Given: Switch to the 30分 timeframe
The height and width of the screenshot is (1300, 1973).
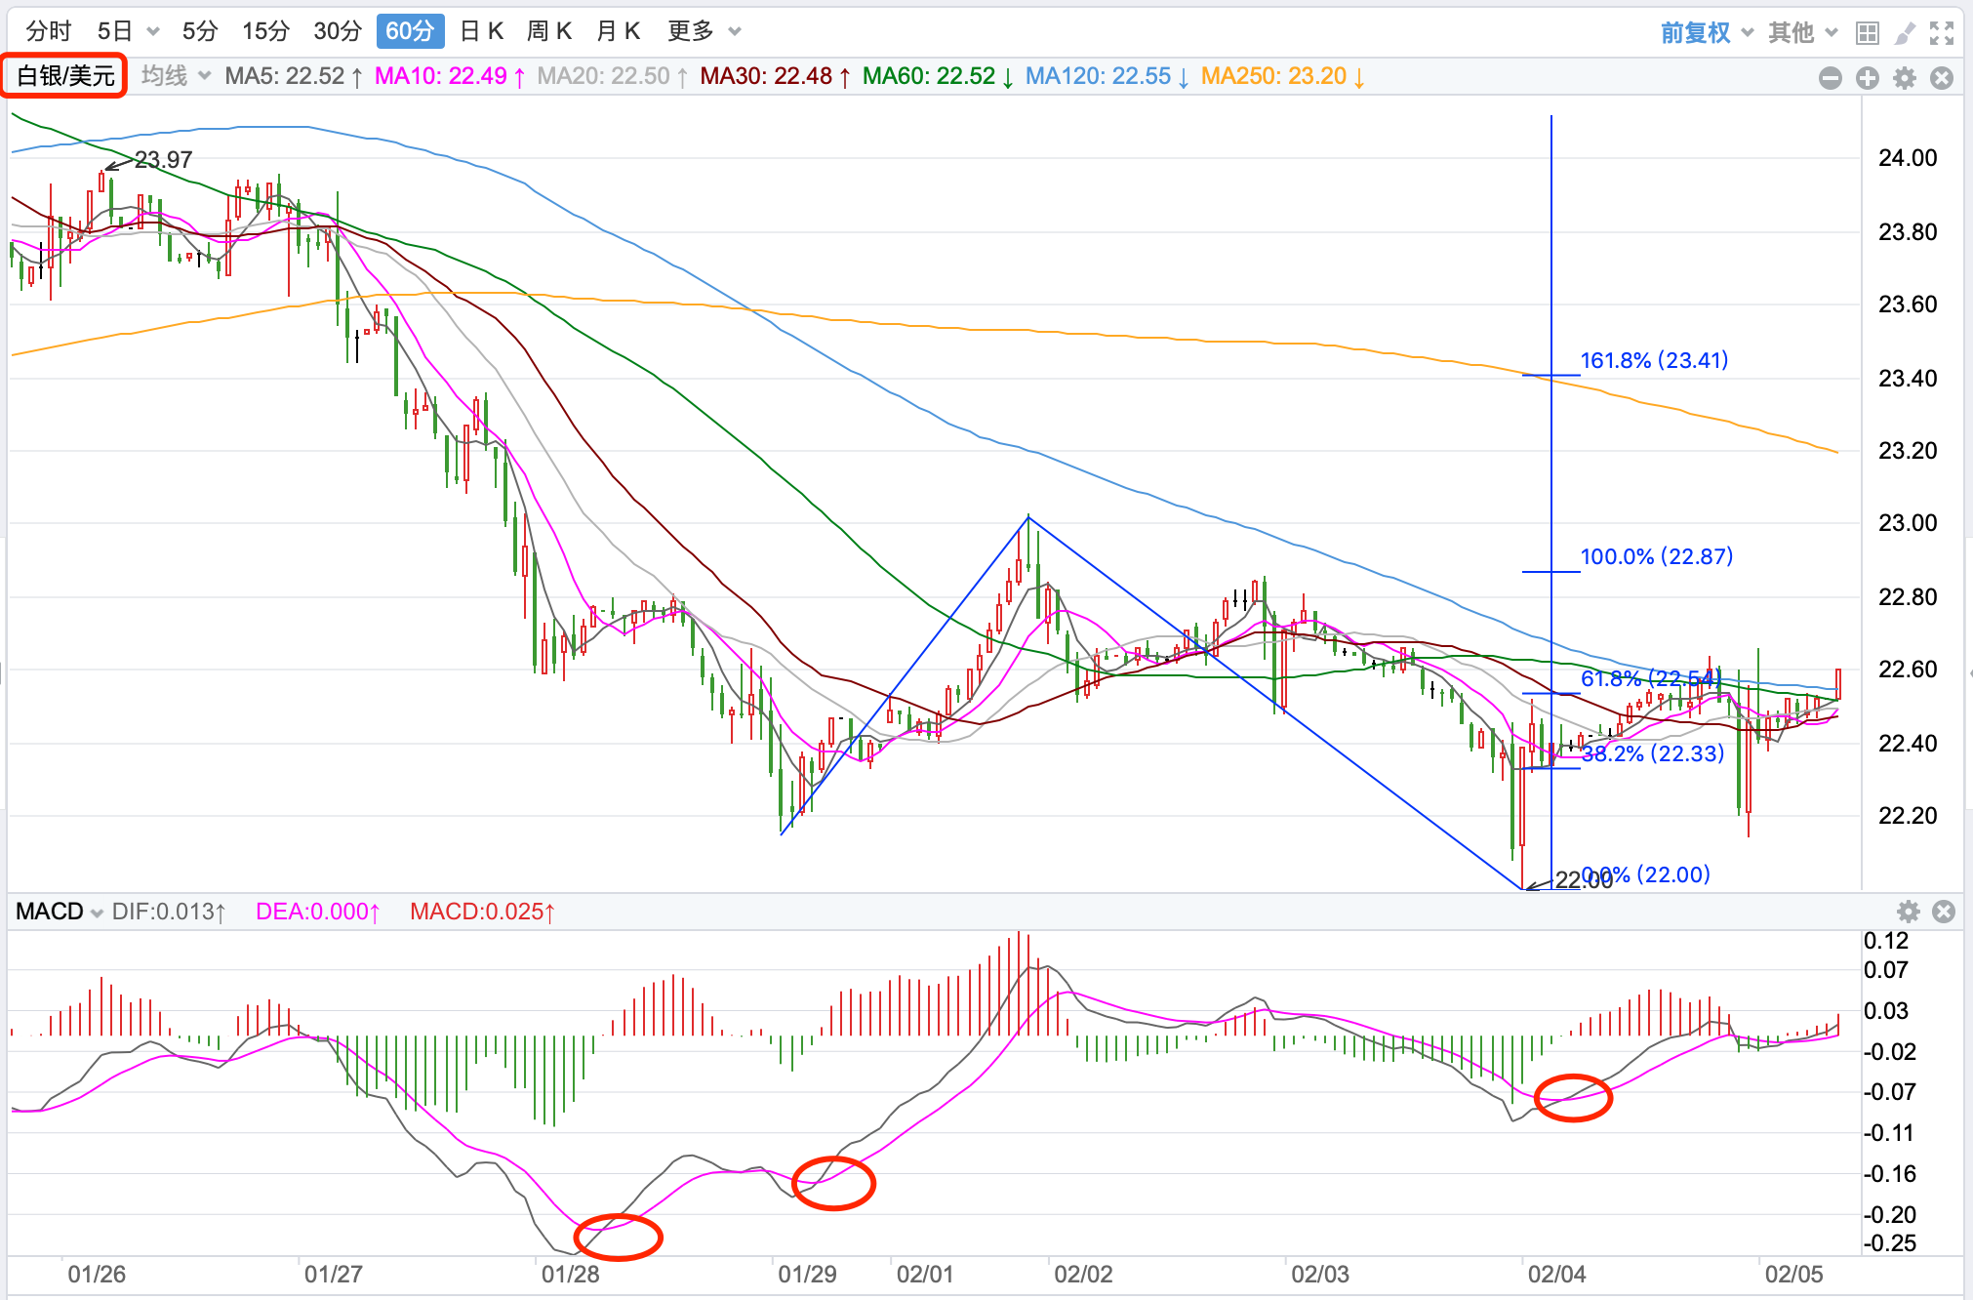Looking at the screenshot, I should (338, 31).
